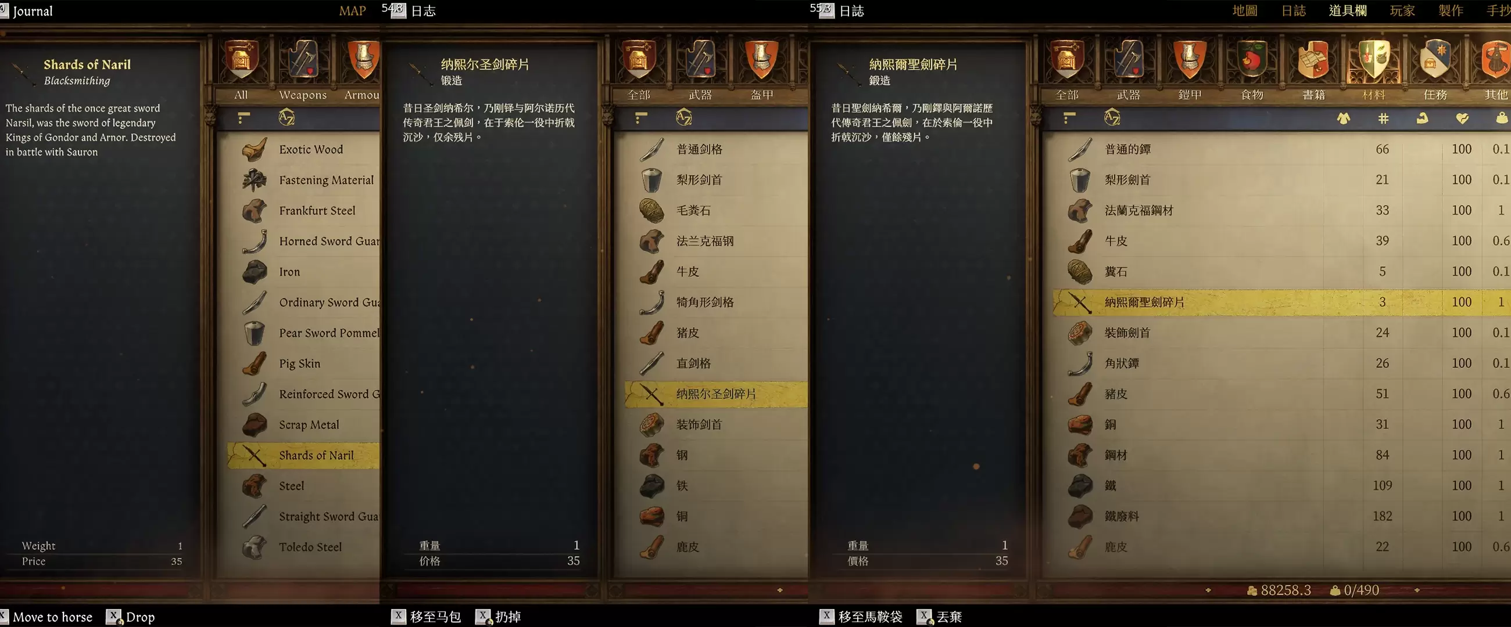Select the 鐵廢料 row with quantity 182
Image resolution: width=1511 pixels, height=627 pixels.
(x=1281, y=516)
